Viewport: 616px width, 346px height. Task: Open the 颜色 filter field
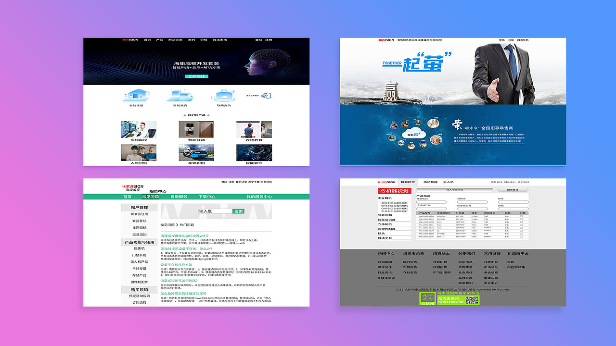[x=513, y=209]
